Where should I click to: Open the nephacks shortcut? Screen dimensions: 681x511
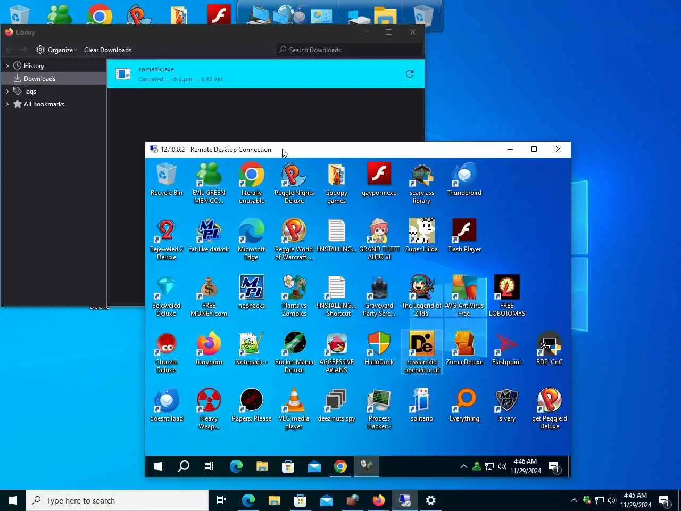pos(251,292)
